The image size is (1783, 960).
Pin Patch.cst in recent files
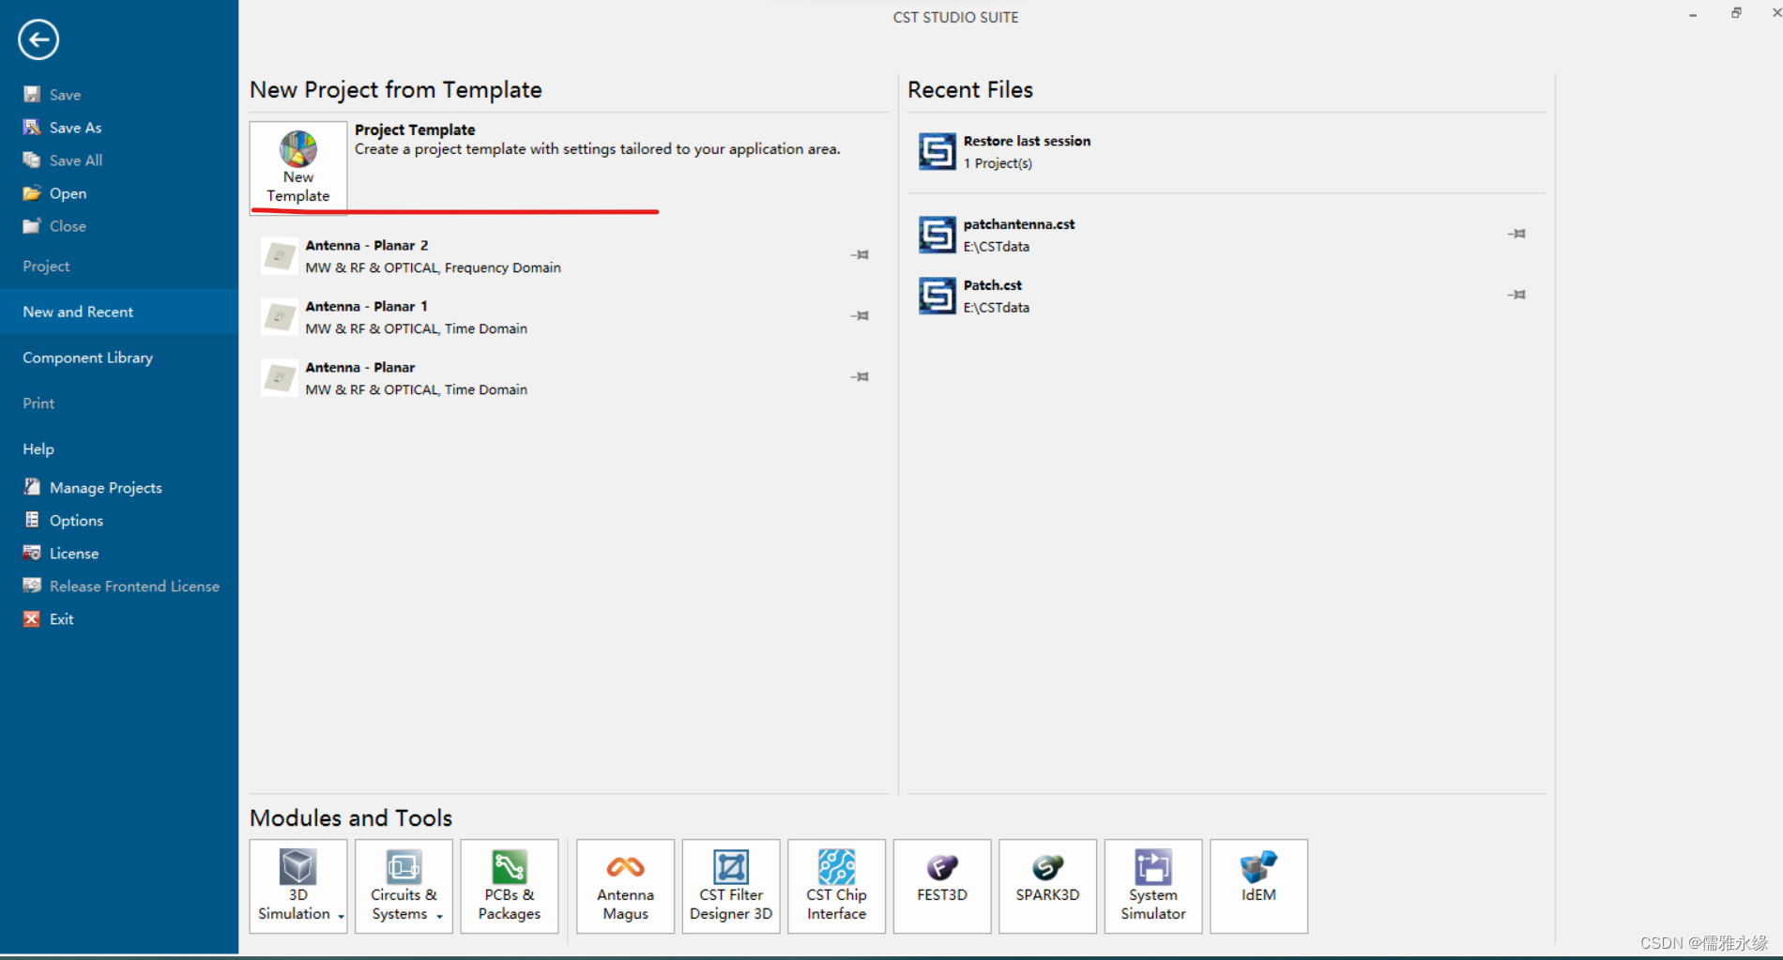click(x=1516, y=294)
